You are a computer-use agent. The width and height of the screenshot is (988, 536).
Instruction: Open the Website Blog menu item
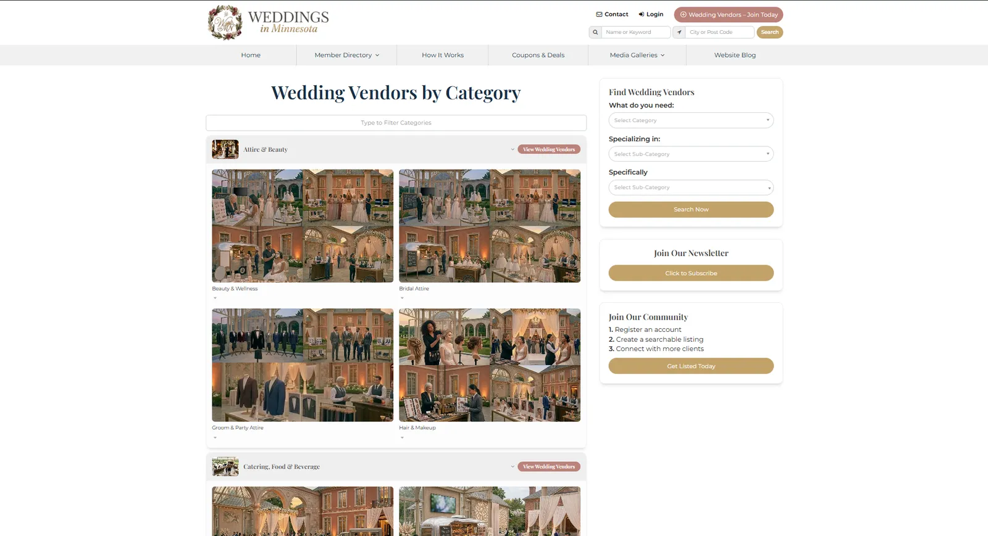(x=735, y=55)
